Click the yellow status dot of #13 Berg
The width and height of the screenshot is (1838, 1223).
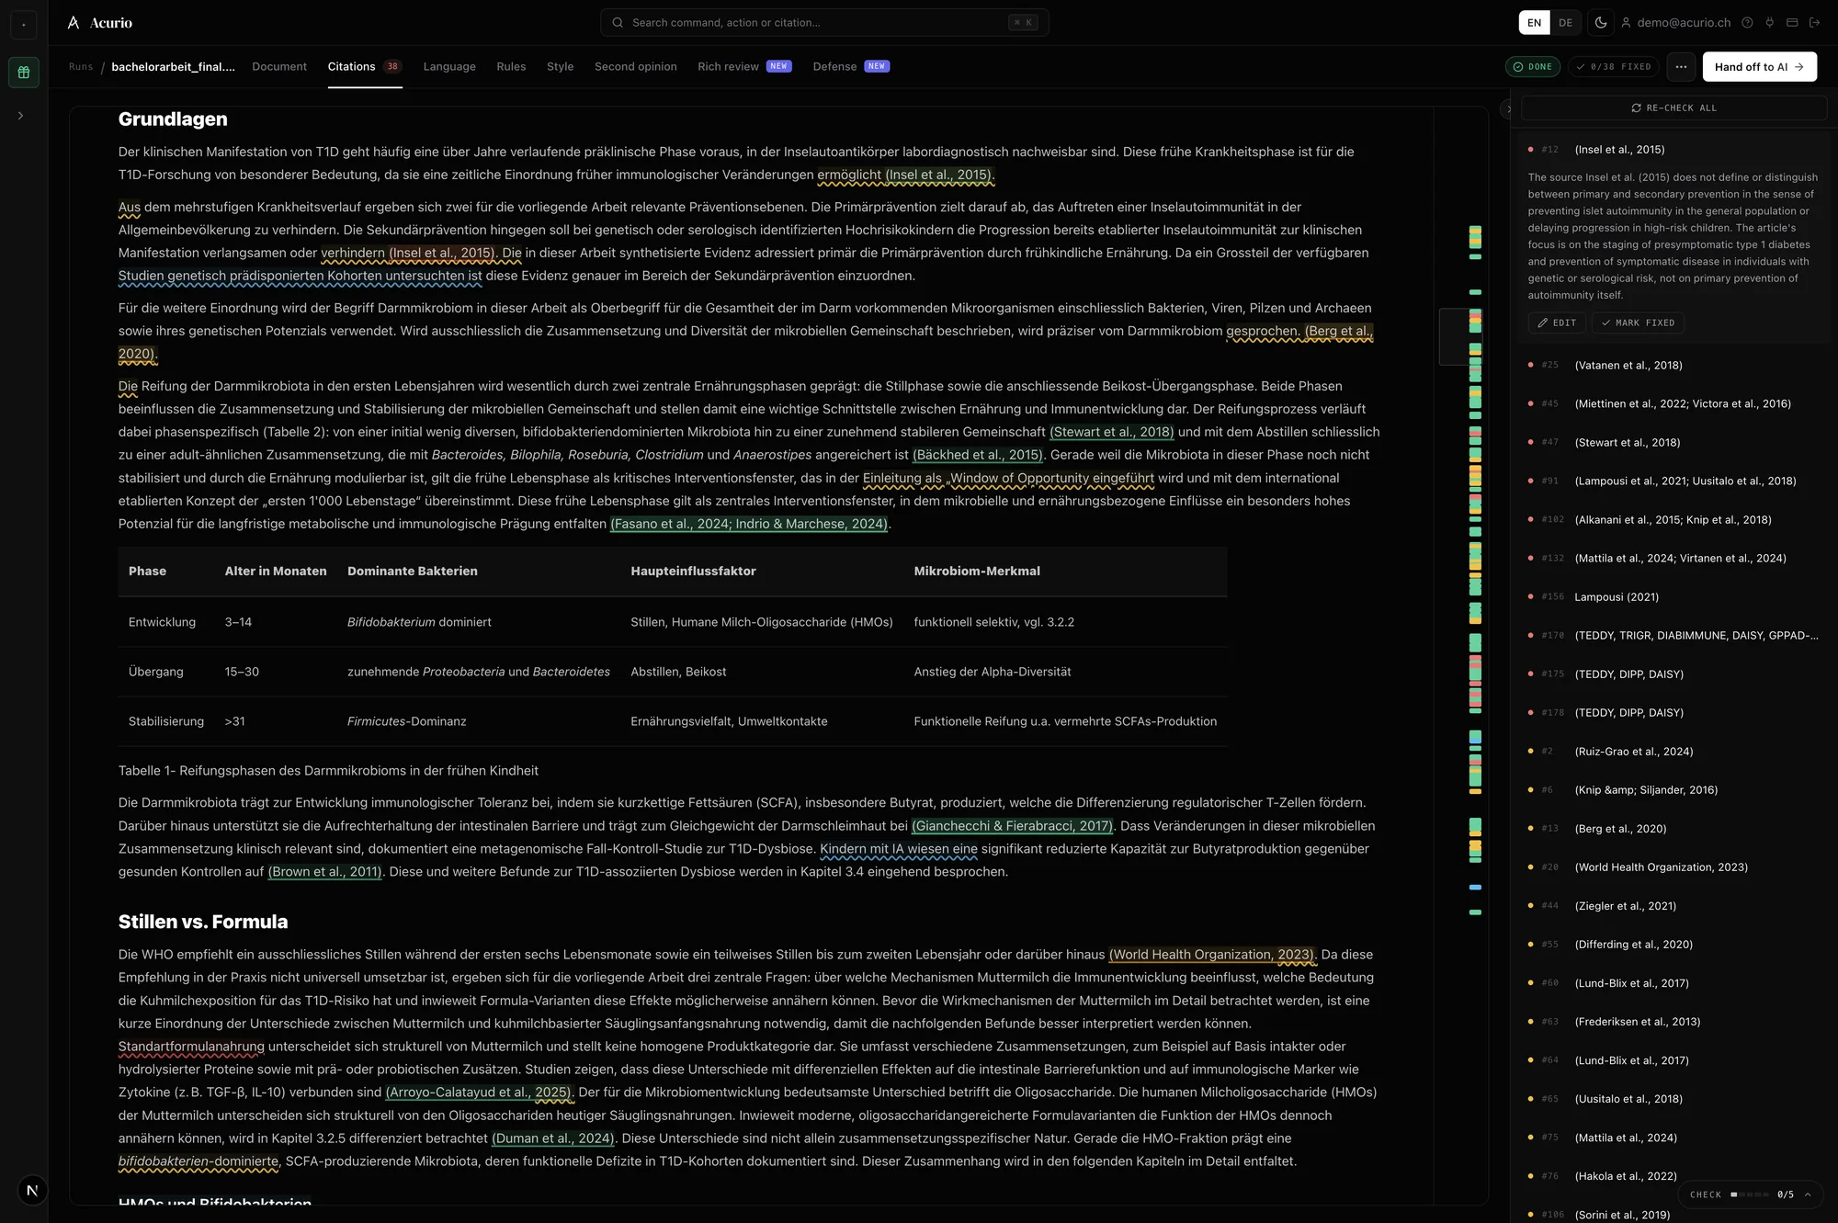(x=1530, y=829)
